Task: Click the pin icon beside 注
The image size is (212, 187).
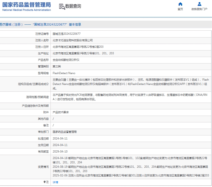Action: [45, 182]
